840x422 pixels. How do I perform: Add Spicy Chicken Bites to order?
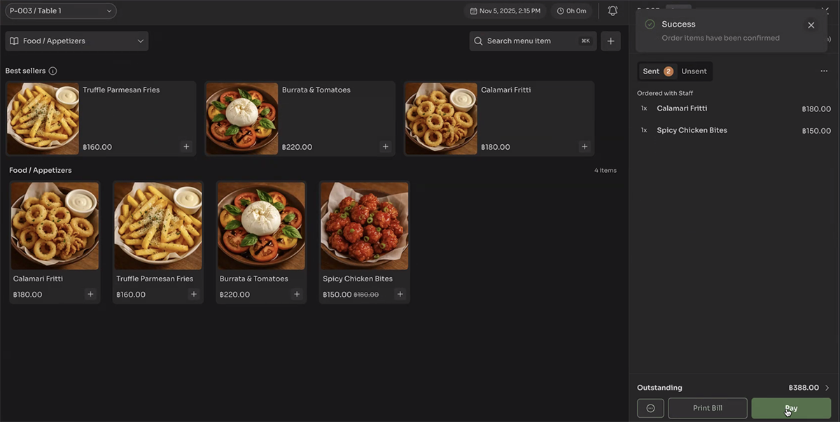pyautogui.click(x=400, y=295)
